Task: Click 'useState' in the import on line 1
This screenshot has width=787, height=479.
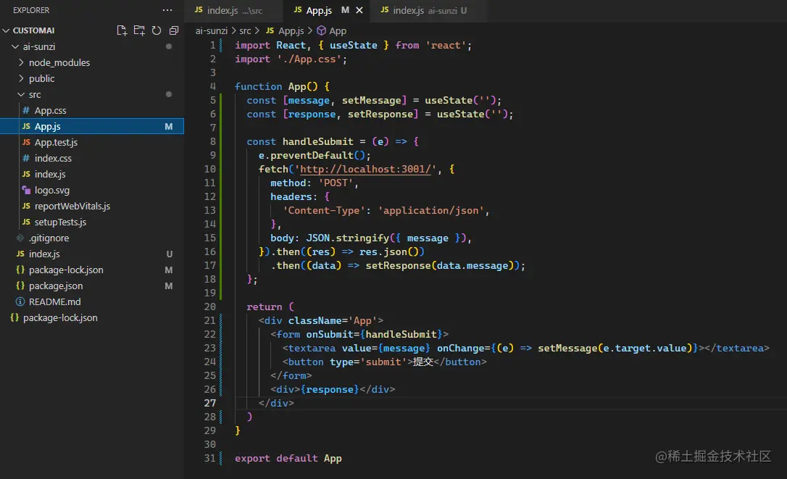Action: pos(354,45)
